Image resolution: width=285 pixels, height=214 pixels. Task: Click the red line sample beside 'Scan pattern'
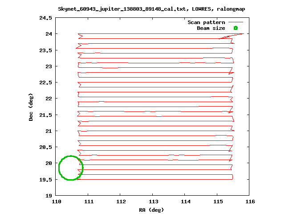236,22
